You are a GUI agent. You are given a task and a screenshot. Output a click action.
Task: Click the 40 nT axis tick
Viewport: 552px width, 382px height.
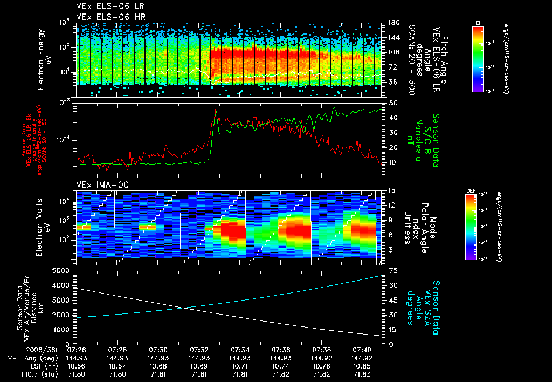[x=394, y=118]
